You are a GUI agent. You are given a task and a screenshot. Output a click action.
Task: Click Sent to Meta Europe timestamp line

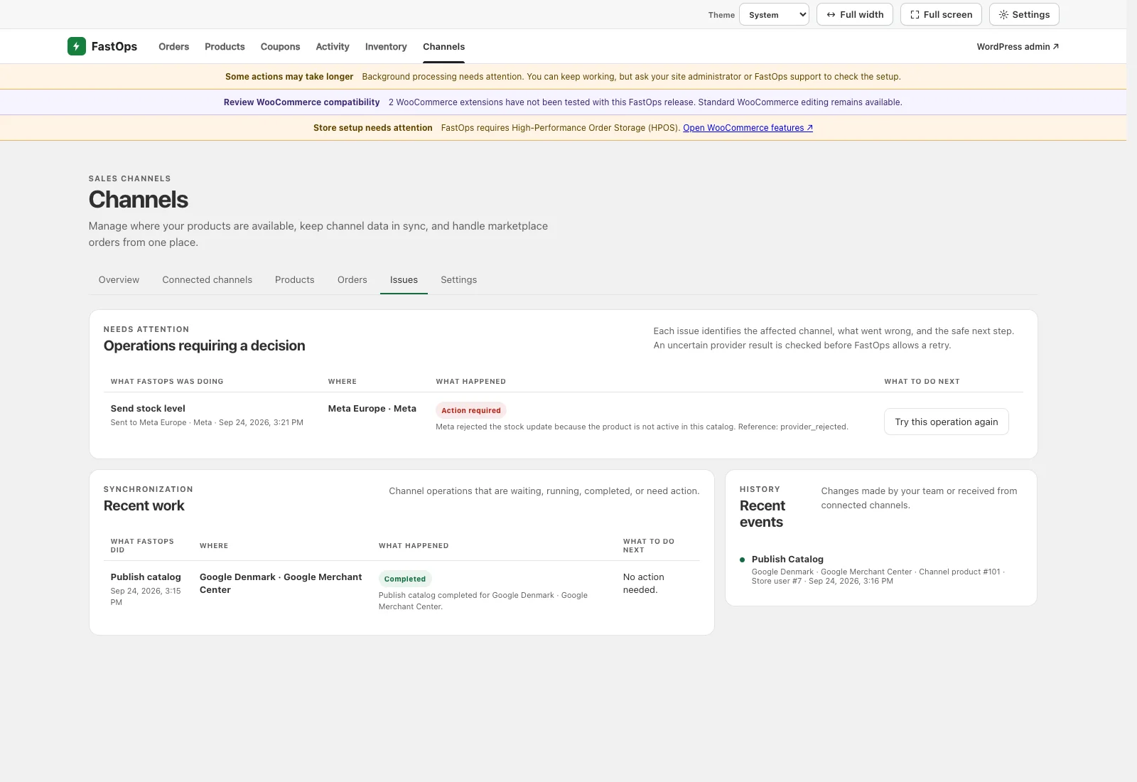(207, 423)
